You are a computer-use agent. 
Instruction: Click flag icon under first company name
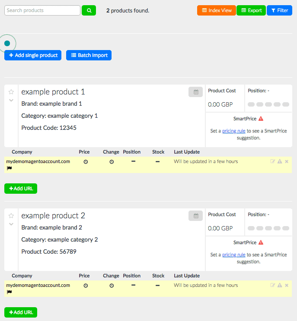pos(9,168)
